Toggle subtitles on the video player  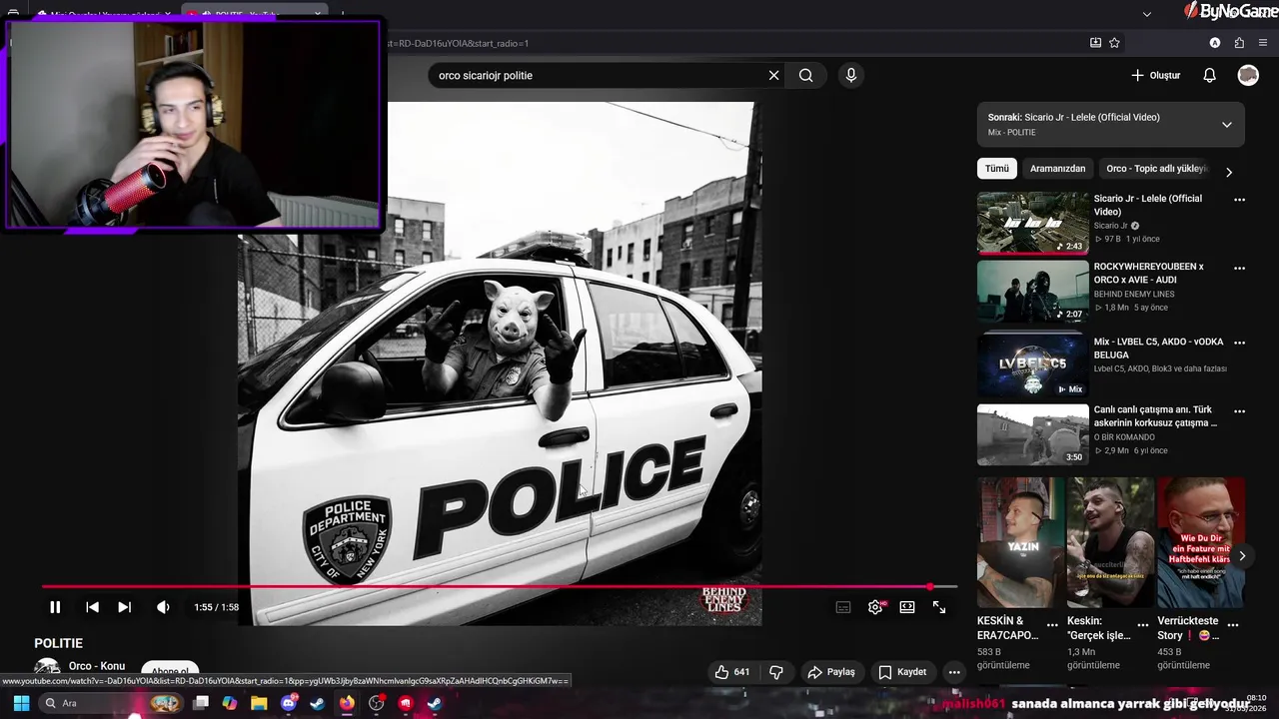click(x=843, y=607)
